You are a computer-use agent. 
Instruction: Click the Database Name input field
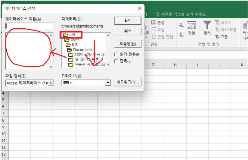click(29, 26)
